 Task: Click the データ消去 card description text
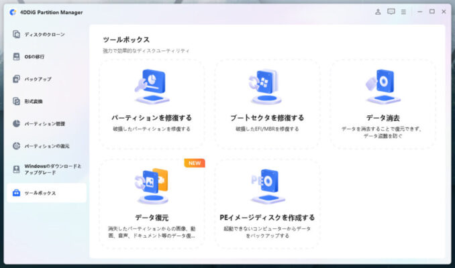[383, 133]
